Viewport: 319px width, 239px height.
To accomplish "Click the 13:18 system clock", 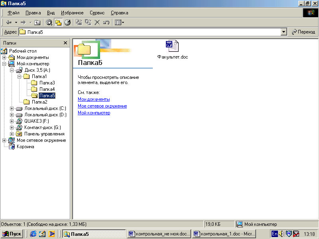I will coord(309,234).
